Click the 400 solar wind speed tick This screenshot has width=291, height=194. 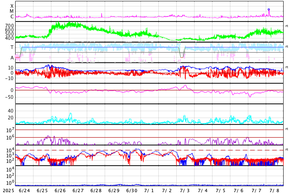[10, 38]
